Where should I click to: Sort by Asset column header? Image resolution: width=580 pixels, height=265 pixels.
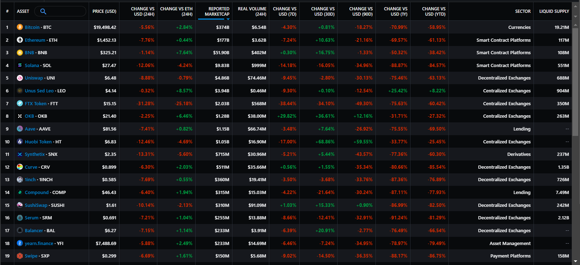[23, 11]
